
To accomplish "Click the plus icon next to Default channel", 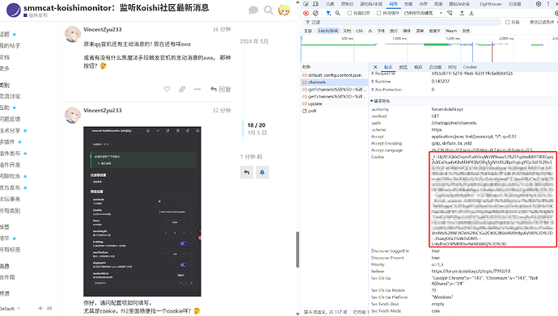I will [40, 308].
